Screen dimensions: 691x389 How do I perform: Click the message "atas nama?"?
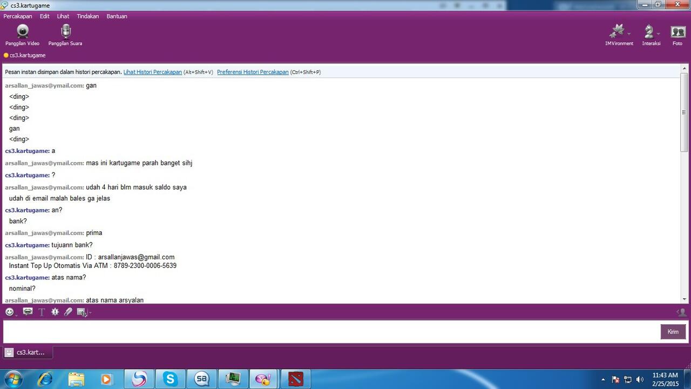click(x=69, y=278)
